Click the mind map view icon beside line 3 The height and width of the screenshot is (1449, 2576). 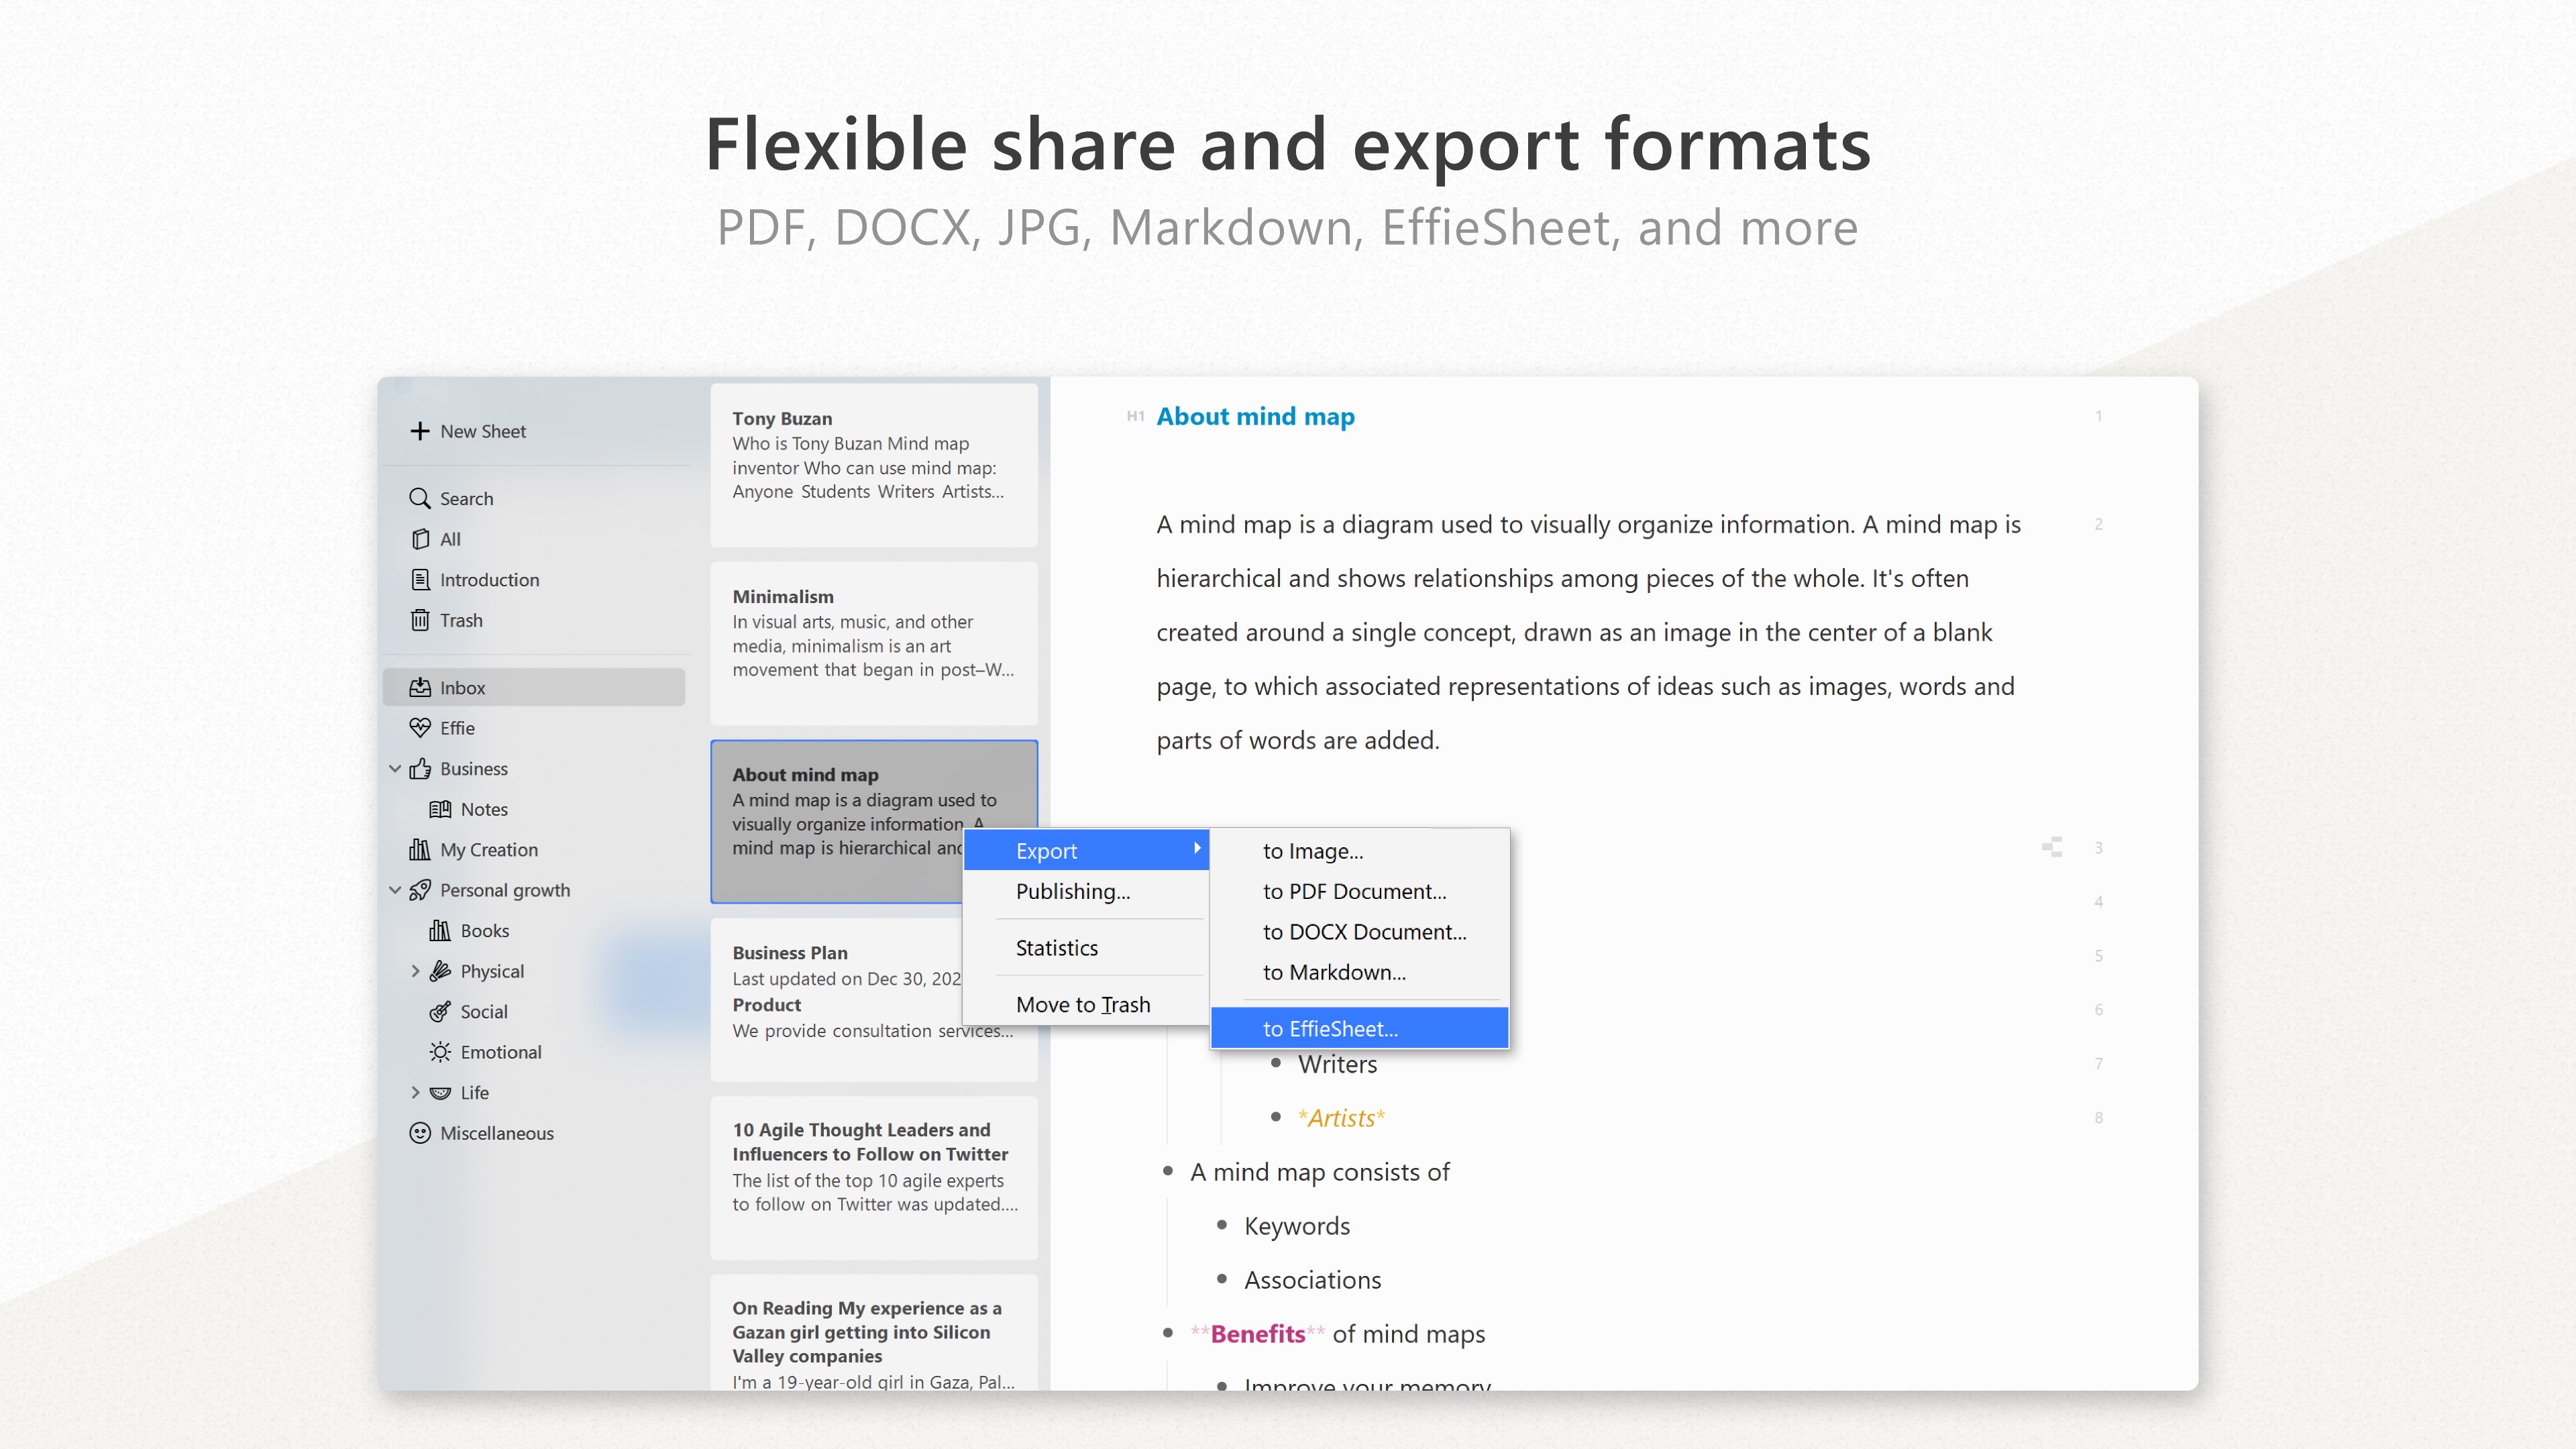click(2052, 847)
